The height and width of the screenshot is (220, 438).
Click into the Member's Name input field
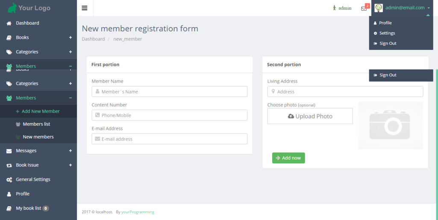pos(173,92)
